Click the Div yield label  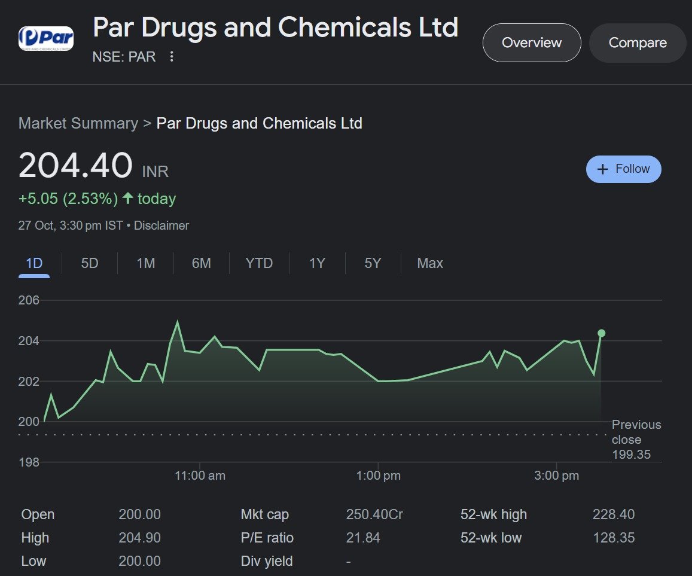(x=267, y=561)
